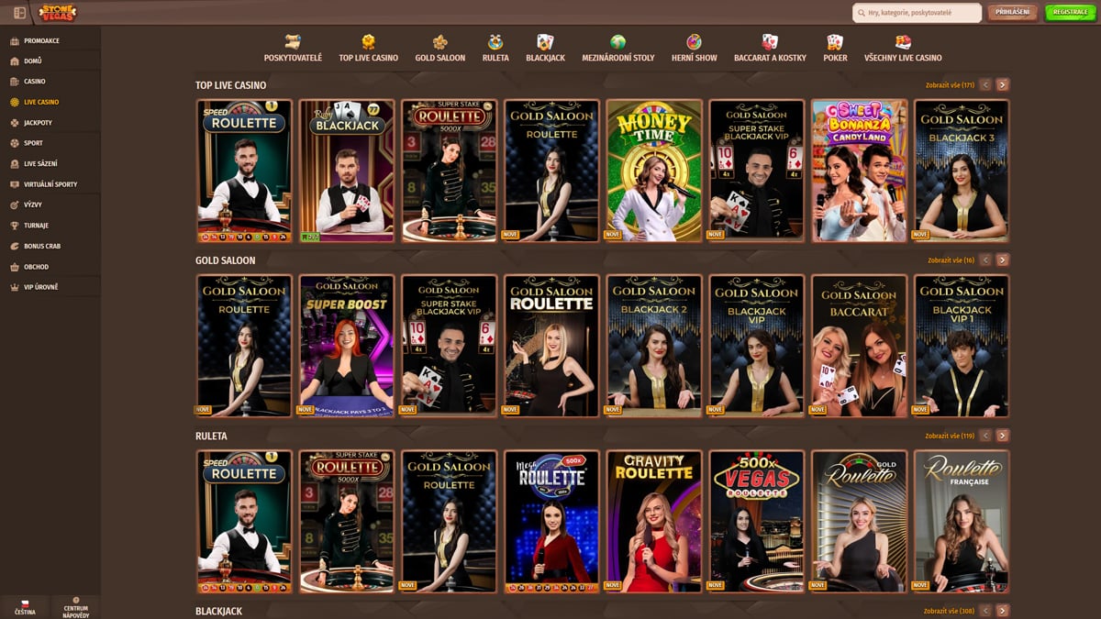The width and height of the screenshot is (1101, 619).
Task: Show all 171 Top Live Casino games
Action: tap(950, 85)
